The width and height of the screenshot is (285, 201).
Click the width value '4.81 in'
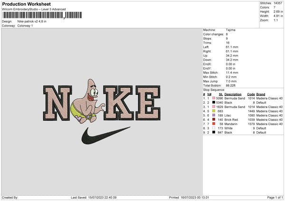point(278,16)
